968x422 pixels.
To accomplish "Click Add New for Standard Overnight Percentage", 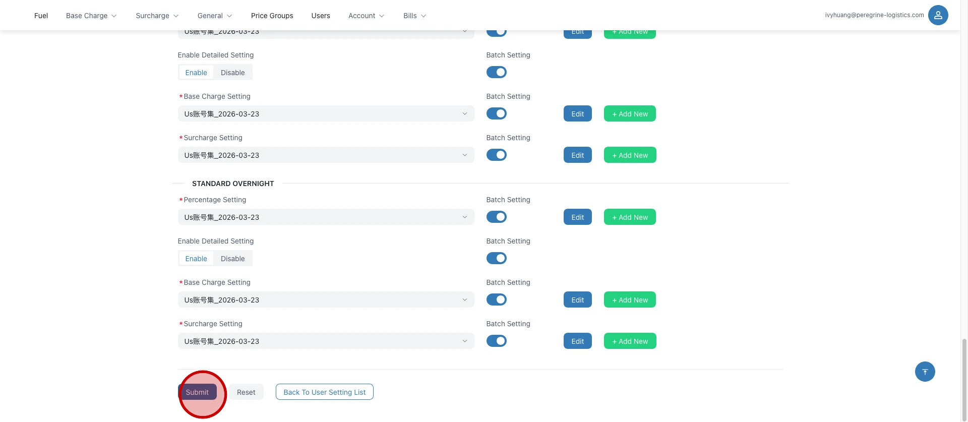I will 630,217.
